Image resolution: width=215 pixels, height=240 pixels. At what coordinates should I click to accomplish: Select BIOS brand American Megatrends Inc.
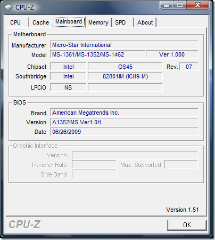(x=124, y=113)
